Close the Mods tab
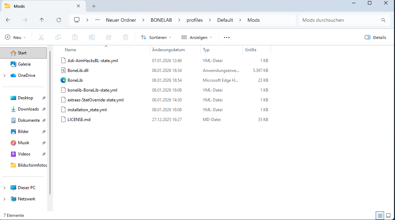Viewport: 395px width, 220px height. tap(79, 6)
